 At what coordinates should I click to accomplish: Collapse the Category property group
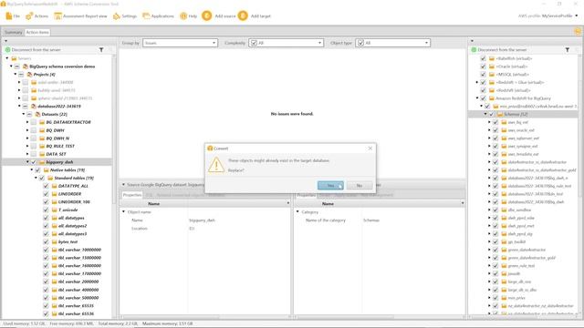[x=297, y=211]
